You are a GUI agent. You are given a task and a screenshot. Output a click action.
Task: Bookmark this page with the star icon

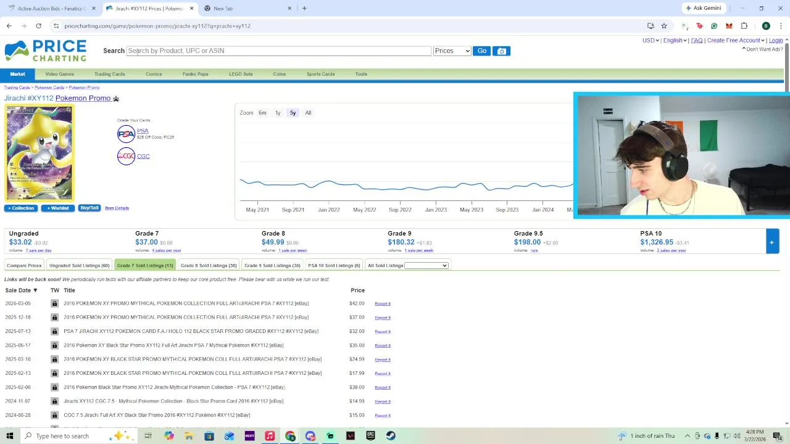[x=664, y=26]
